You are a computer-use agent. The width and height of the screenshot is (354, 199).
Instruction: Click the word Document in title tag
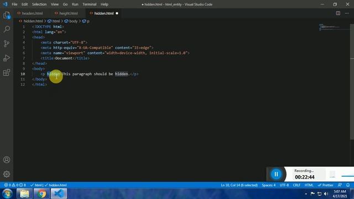[x=64, y=58]
